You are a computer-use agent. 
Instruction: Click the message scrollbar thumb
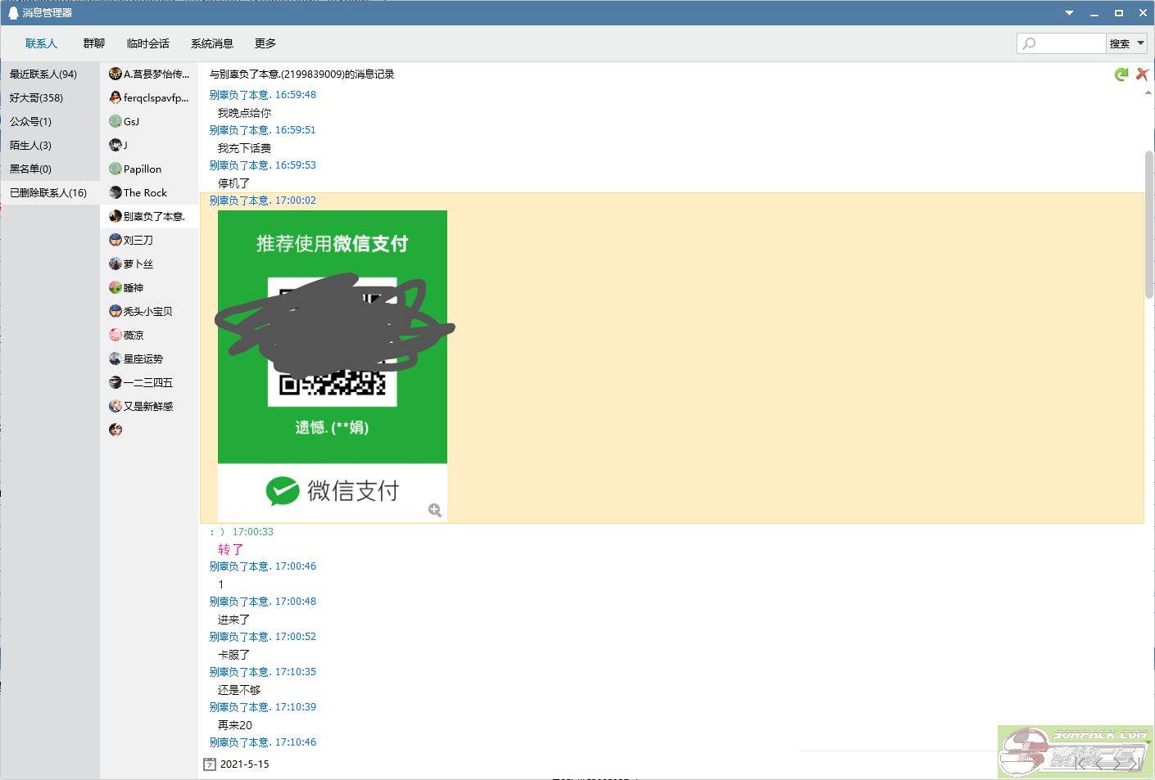[1148, 224]
